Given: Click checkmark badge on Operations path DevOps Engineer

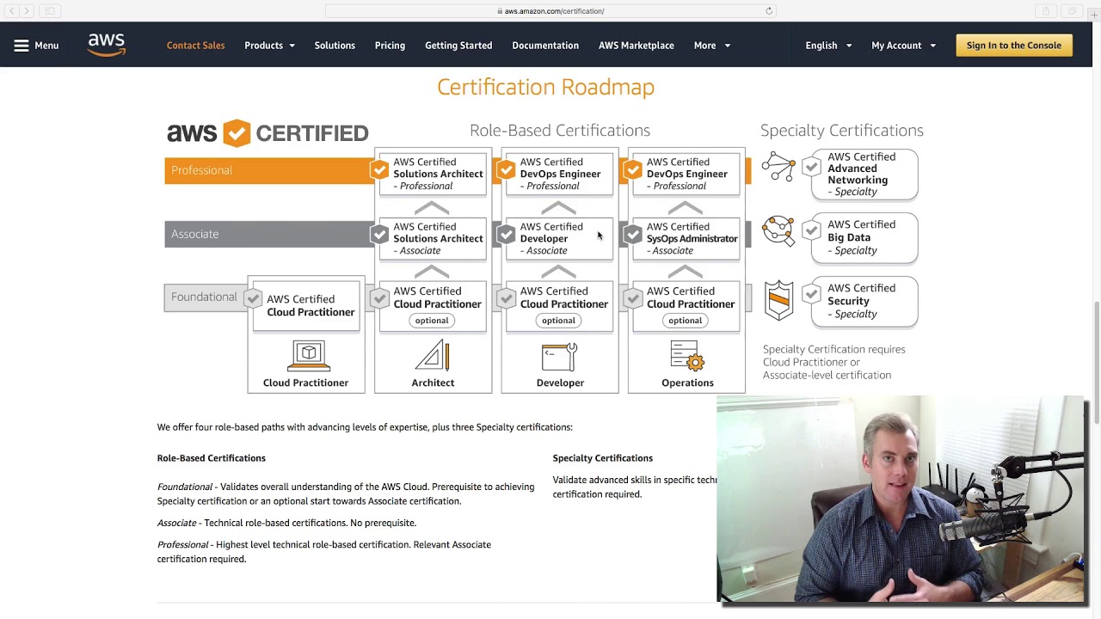Looking at the screenshot, I should pyautogui.click(x=633, y=169).
